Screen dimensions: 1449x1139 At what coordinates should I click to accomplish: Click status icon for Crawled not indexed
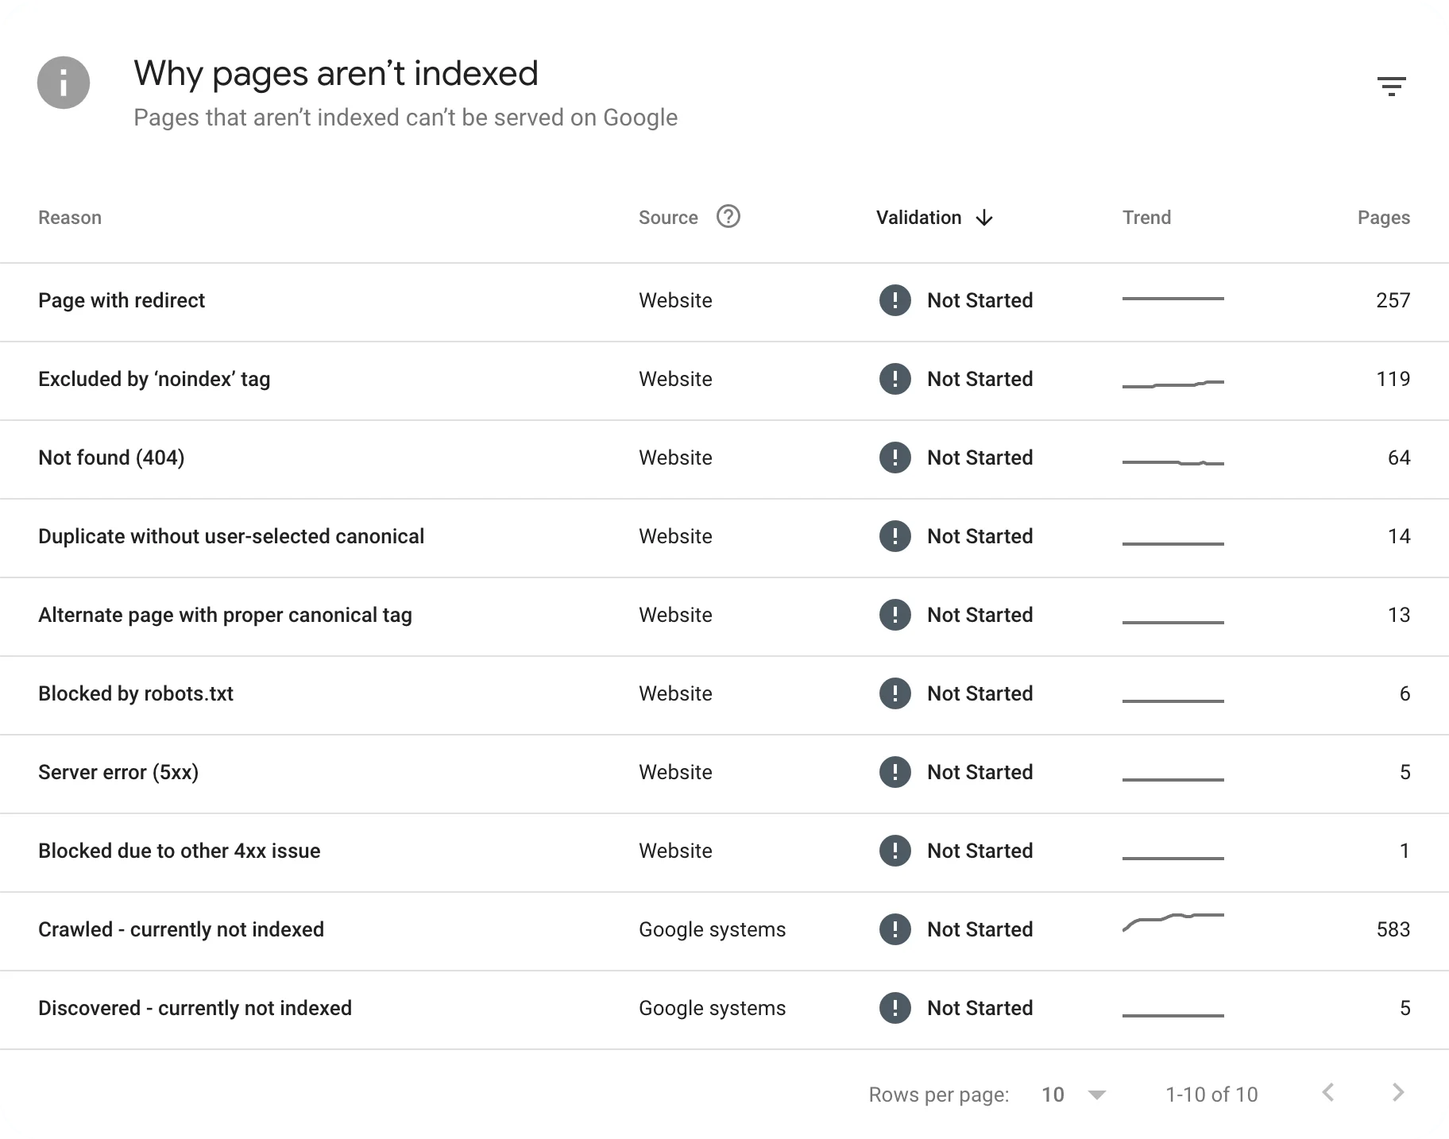pyautogui.click(x=895, y=929)
